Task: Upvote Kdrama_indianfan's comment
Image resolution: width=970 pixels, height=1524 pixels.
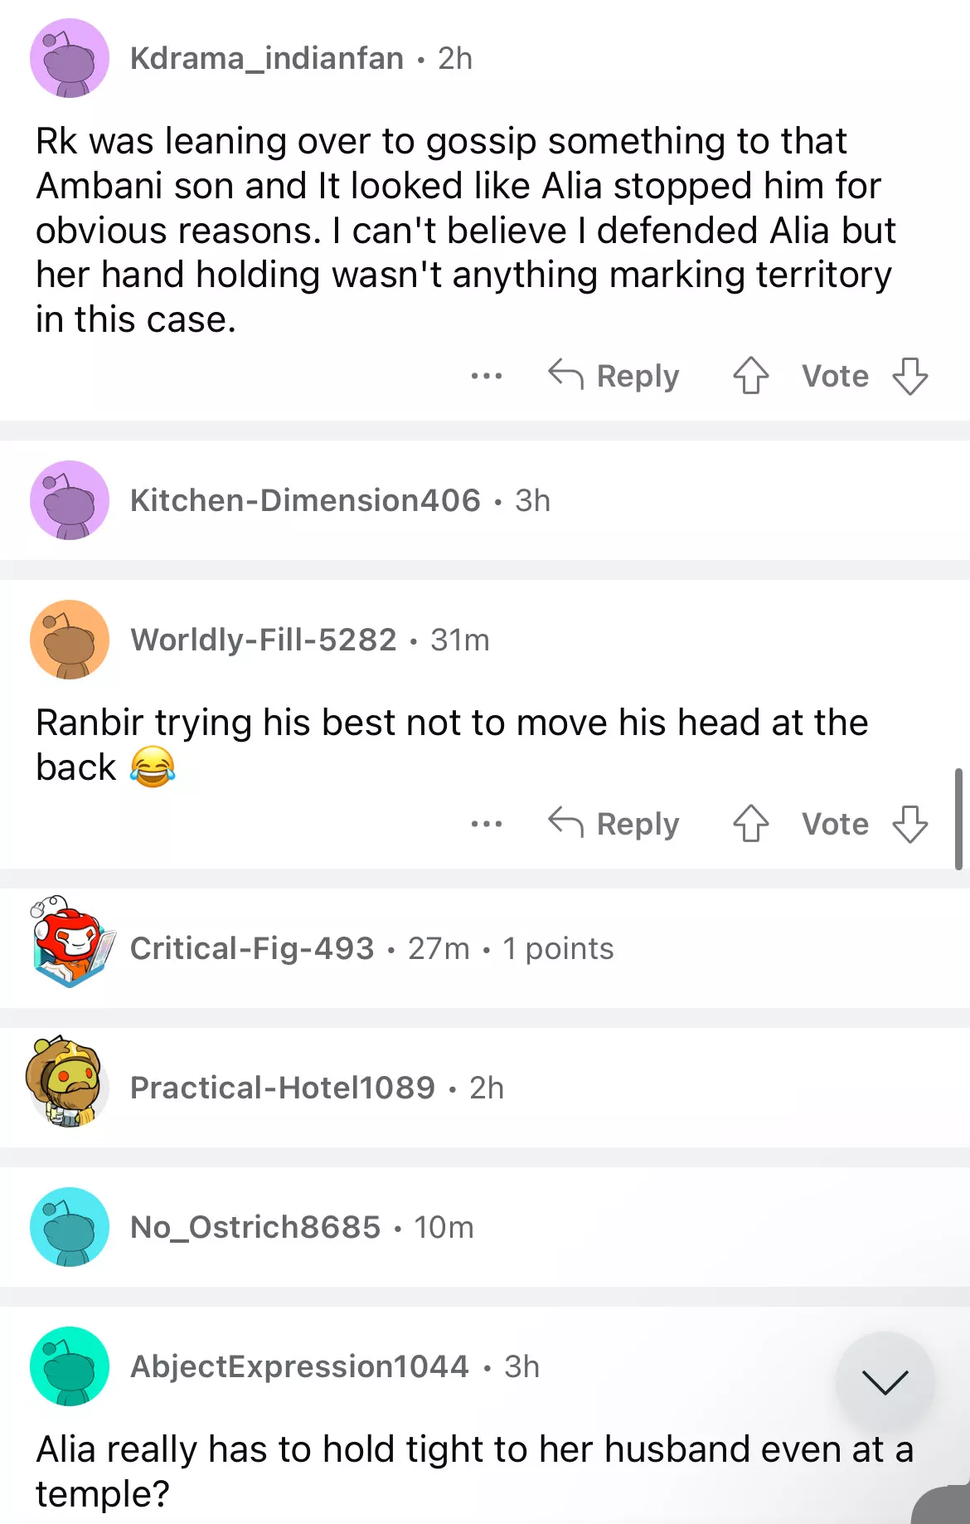Action: (751, 376)
